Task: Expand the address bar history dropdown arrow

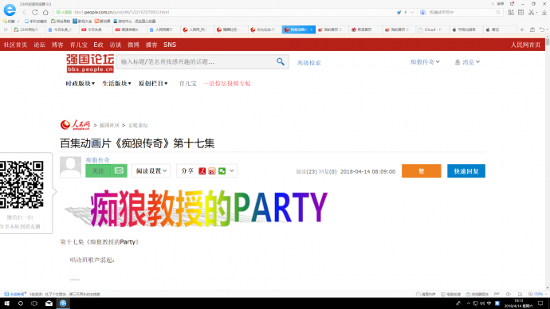Action: pyautogui.click(x=412, y=12)
